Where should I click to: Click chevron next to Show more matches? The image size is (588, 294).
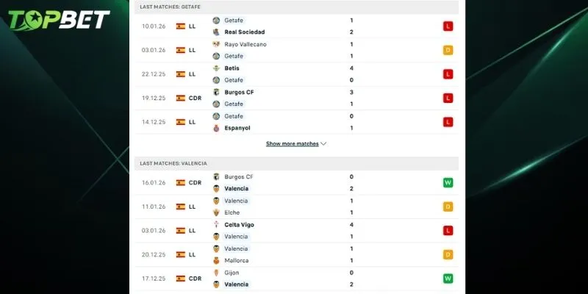[x=323, y=144]
